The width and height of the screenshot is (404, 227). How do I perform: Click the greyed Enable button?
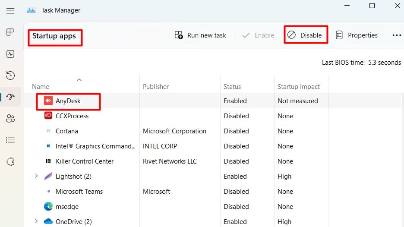click(258, 35)
